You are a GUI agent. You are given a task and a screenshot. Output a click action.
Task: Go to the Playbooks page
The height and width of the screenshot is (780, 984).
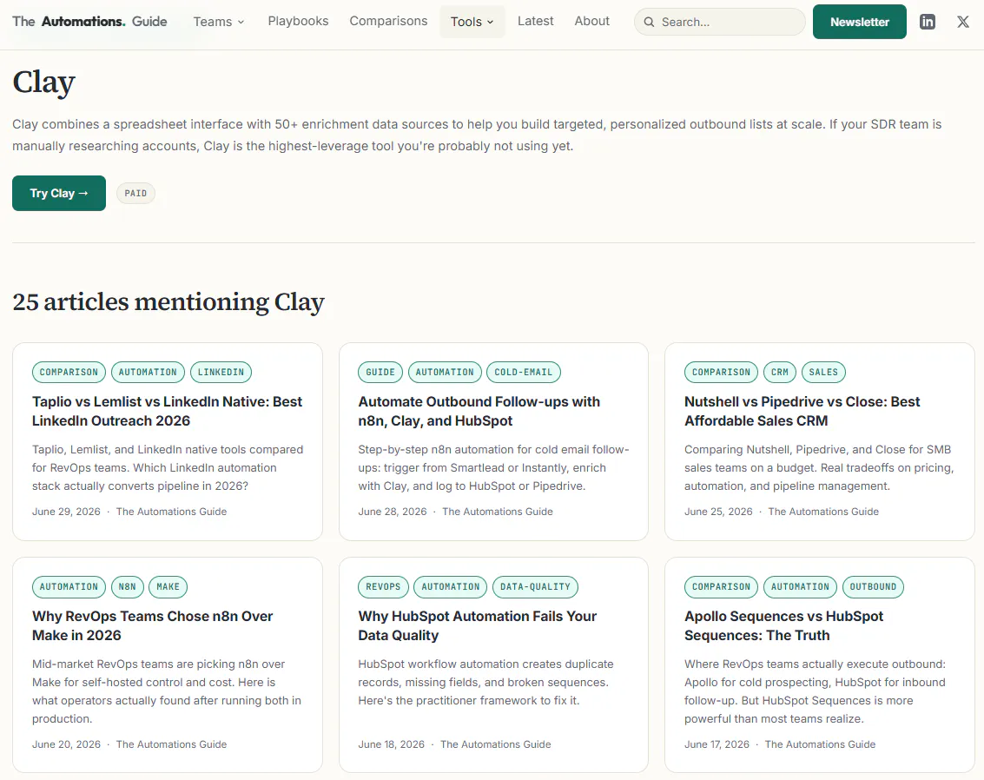298,21
